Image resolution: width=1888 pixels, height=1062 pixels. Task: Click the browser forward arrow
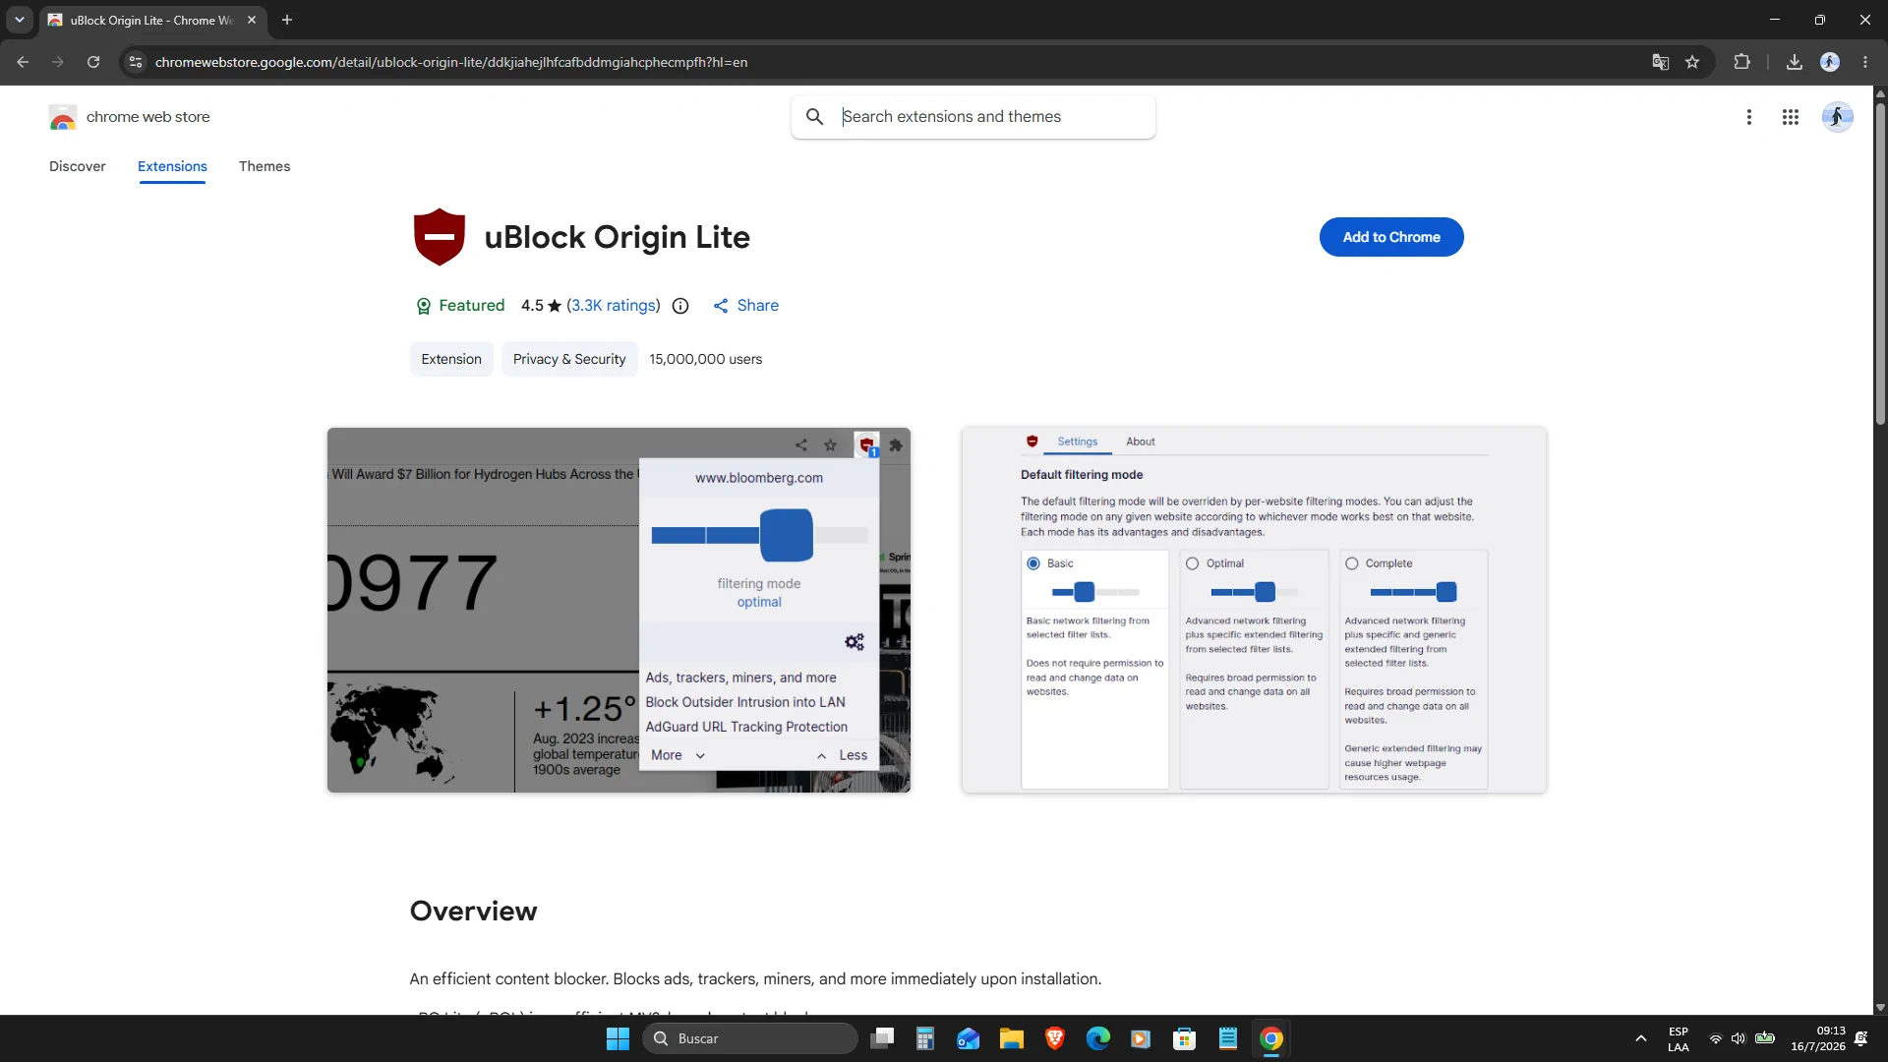click(58, 62)
